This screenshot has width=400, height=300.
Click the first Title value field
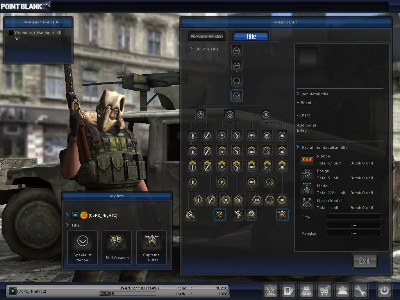click(354, 217)
